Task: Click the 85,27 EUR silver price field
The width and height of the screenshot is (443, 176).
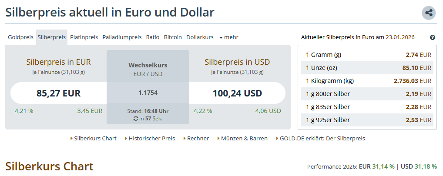Action: click(58, 93)
